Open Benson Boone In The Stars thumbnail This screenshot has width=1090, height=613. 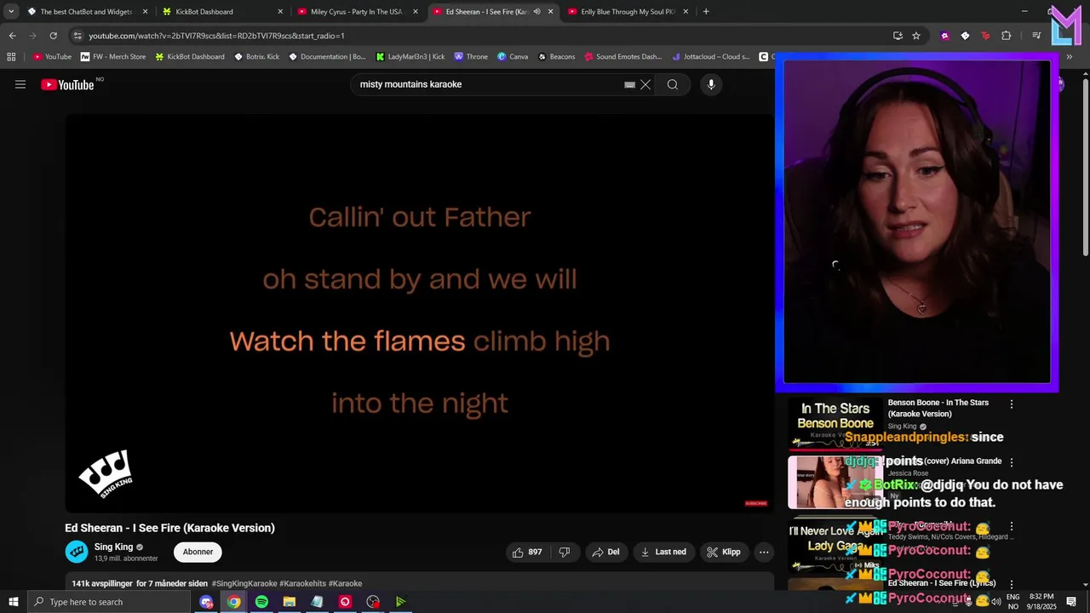tap(835, 423)
